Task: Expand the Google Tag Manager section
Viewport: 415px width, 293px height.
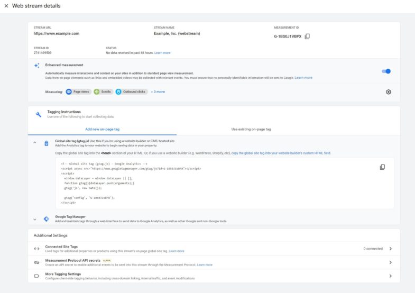Action: [35, 219]
